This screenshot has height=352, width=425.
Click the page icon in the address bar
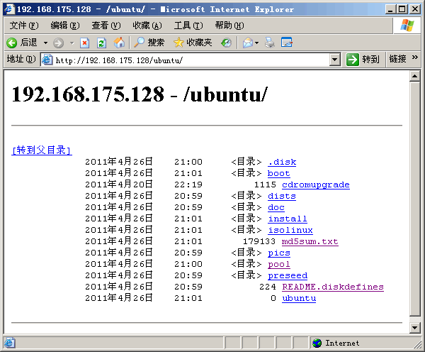(47, 60)
